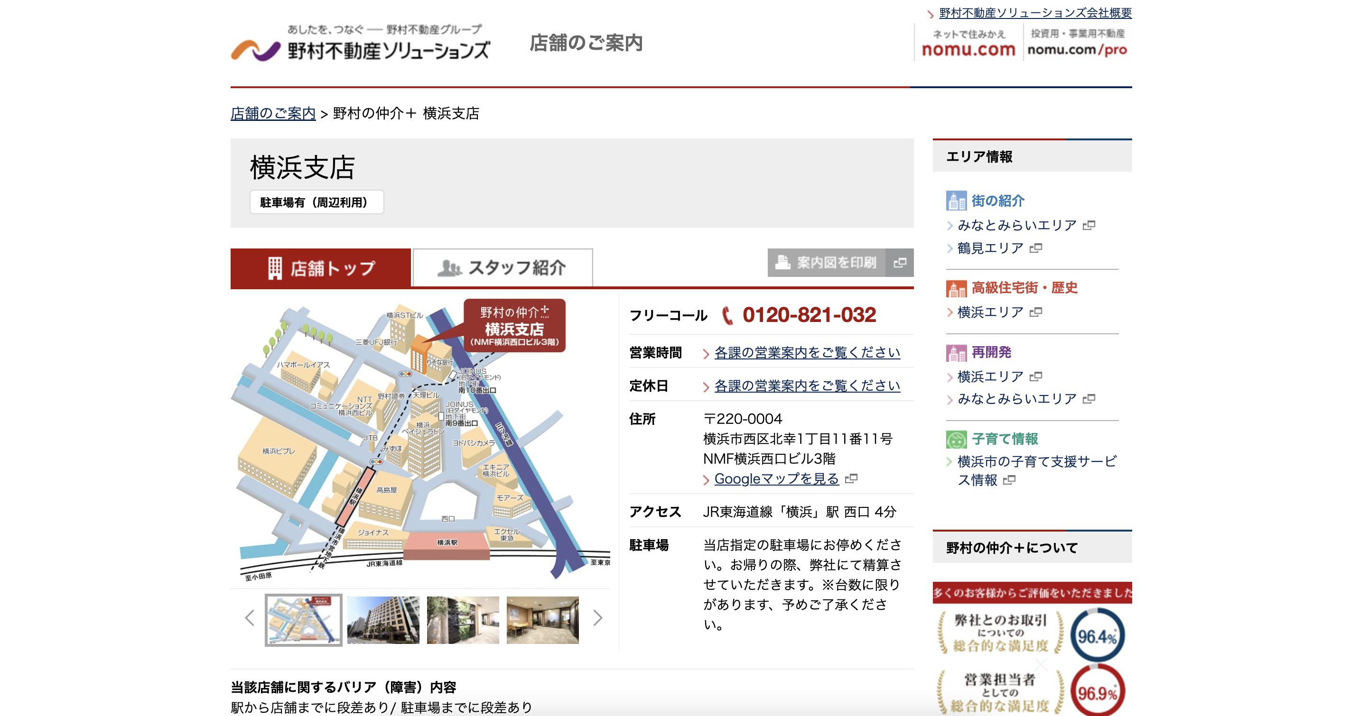Click the 再開発 building icon
1359x716 pixels.
(x=956, y=352)
